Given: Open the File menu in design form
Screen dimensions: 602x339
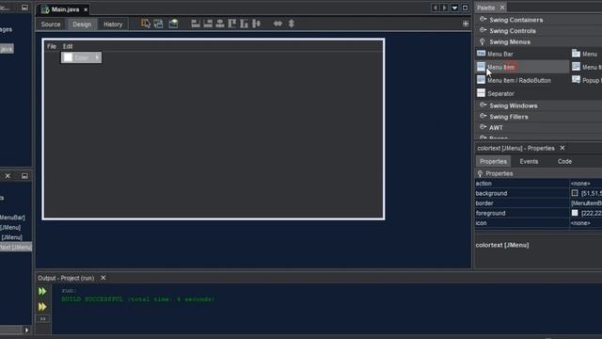Looking at the screenshot, I should click(52, 46).
